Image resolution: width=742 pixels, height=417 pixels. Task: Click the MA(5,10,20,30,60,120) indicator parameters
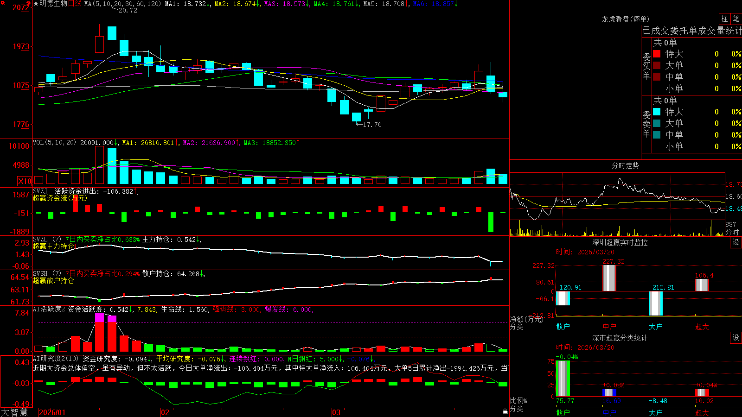[x=122, y=4]
